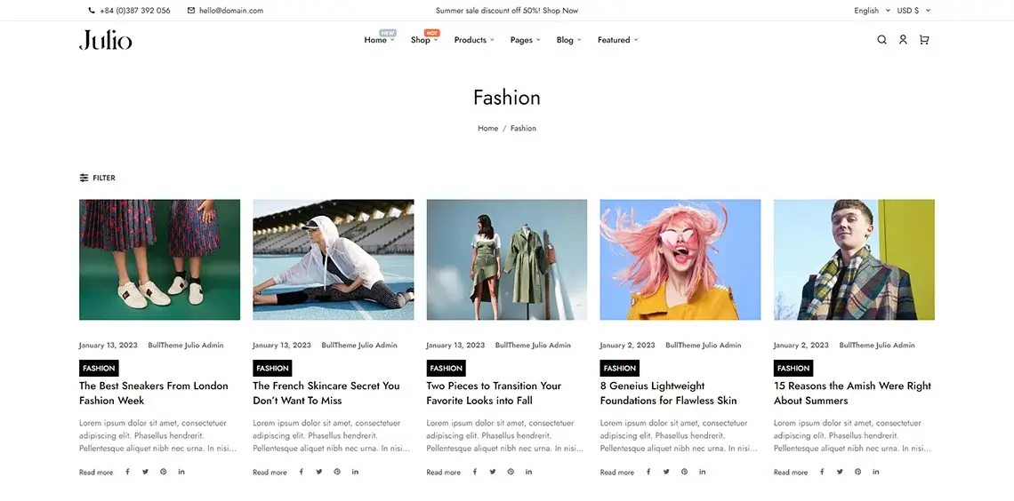Open plaid coat man thumbnail
Screen dimensions: 1014x501
[854, 259]
